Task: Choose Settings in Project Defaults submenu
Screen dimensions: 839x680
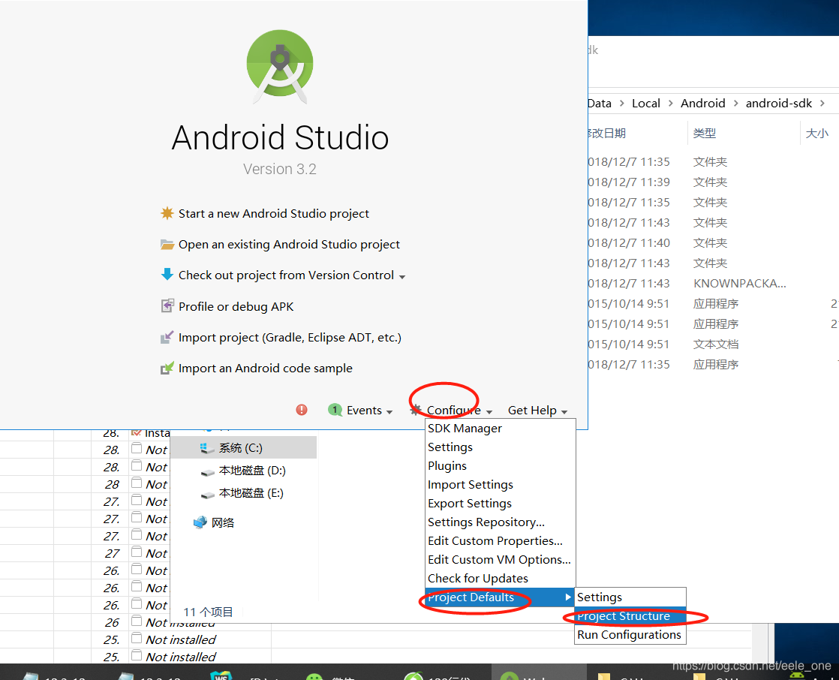Action: coord(630,597)
